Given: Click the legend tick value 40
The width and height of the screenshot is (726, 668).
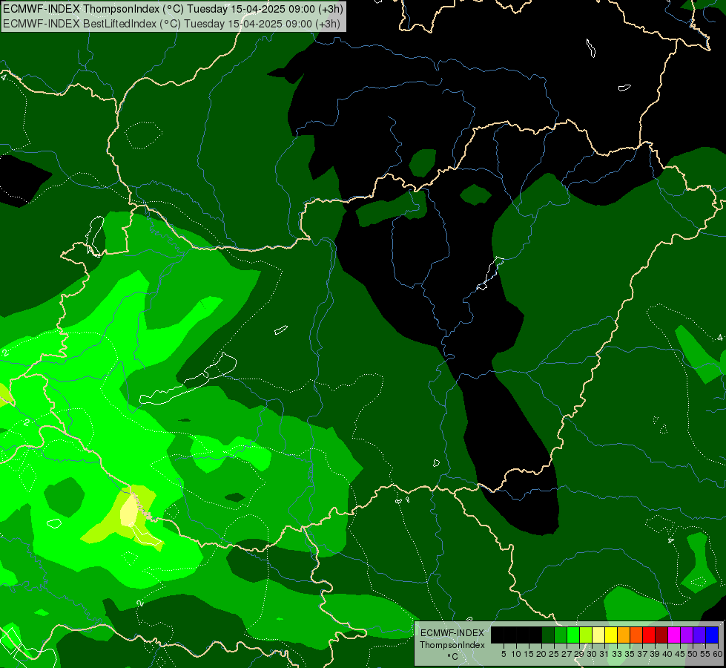Looking at the screenshot, I should coord(667,654).
